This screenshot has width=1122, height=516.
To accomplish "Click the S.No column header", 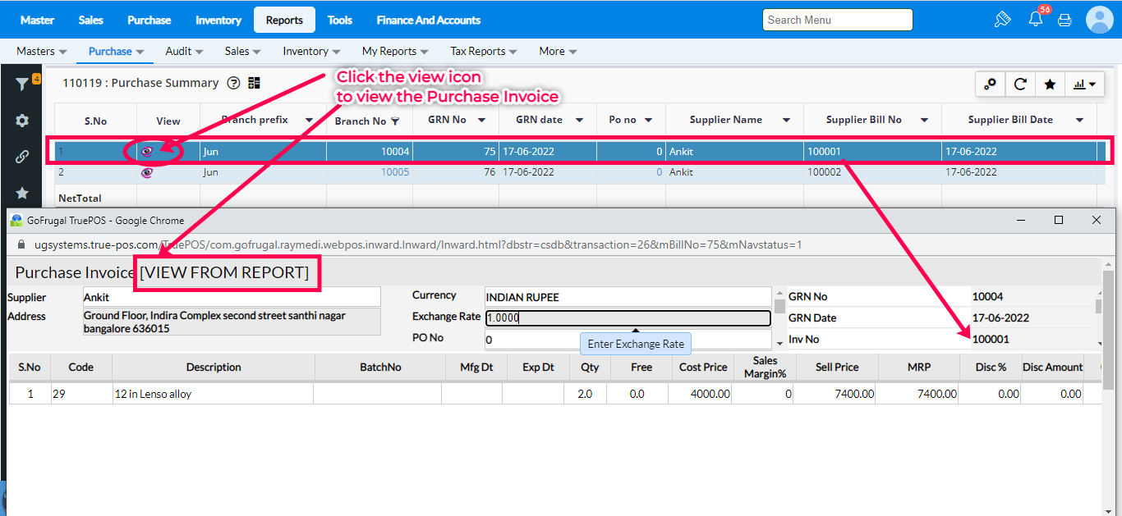I will click(96, 121).
